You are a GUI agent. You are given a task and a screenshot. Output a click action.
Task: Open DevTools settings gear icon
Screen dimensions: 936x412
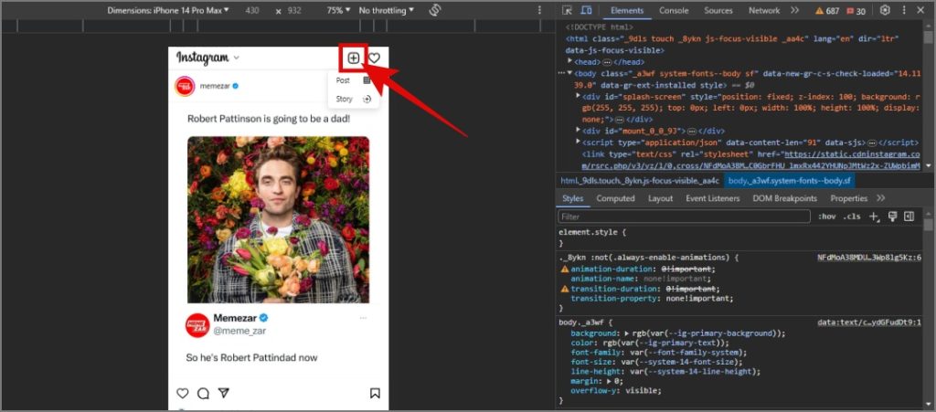885,10
